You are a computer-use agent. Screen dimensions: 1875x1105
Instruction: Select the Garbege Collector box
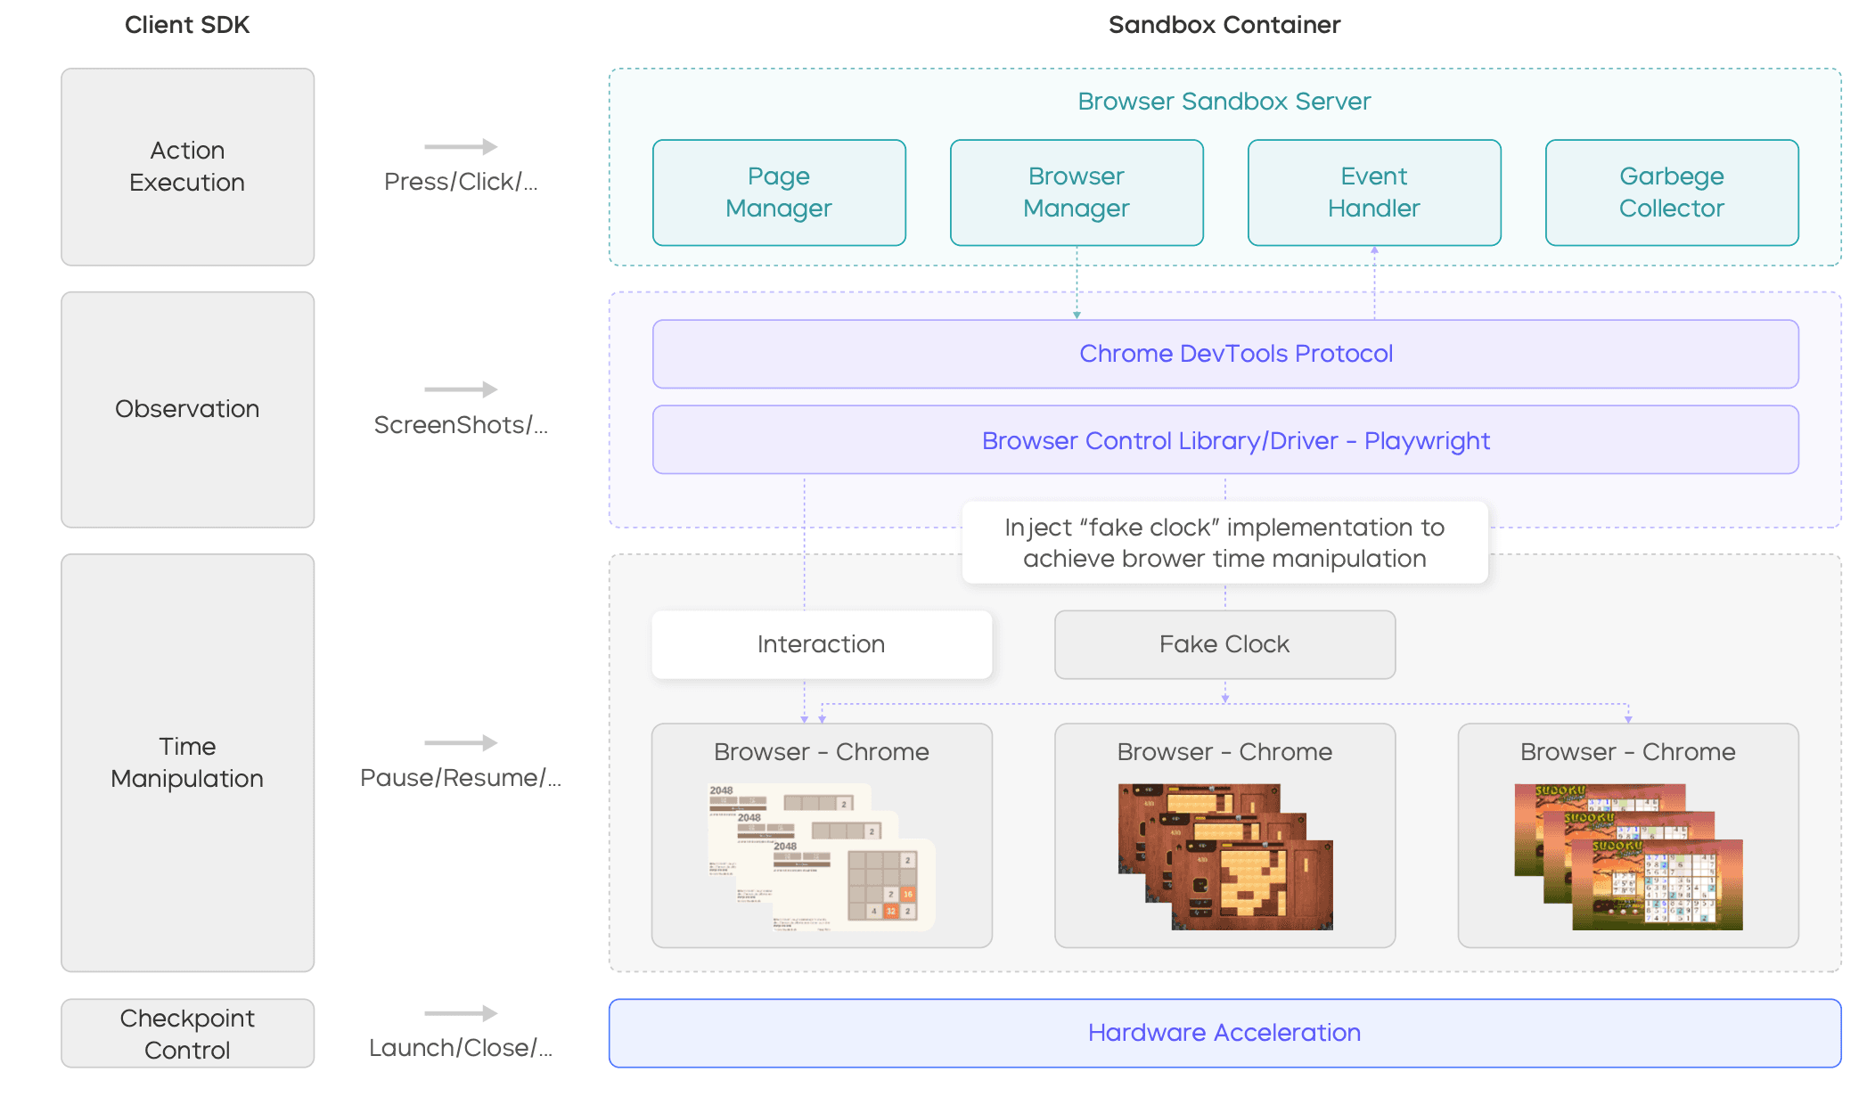click(x=1672, y=192)
